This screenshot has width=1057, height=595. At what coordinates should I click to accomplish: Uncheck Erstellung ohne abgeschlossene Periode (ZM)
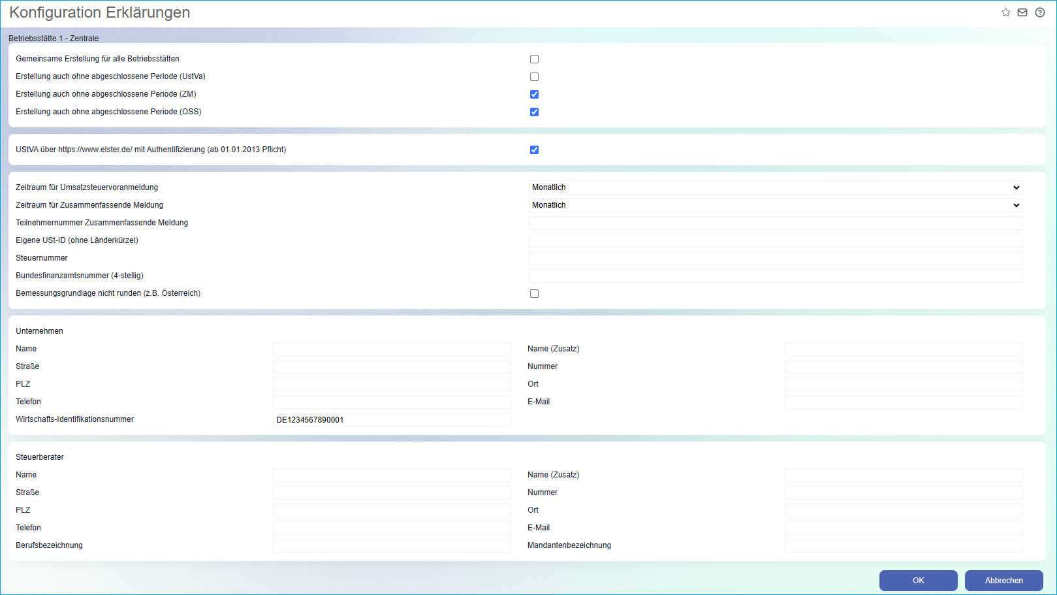pos(534,94)
